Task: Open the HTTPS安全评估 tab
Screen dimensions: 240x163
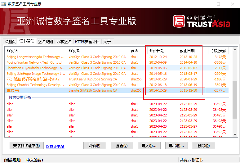Action: pos(87,42)
